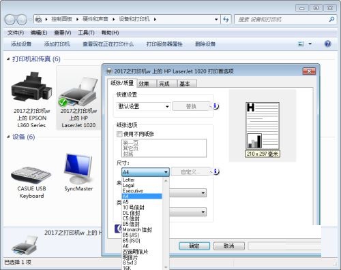Click the 删除设备 toolbar button
The width and height of the screenshot is (341, 270).
pos(205,44)
